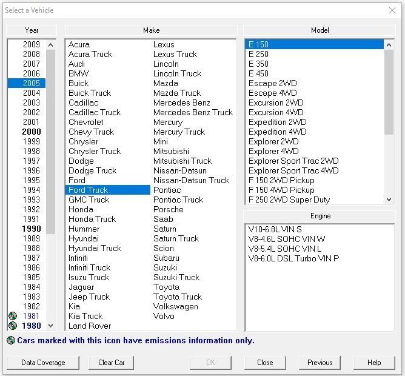Select F 150 4WD Pickup model

(x=281, y=190)
